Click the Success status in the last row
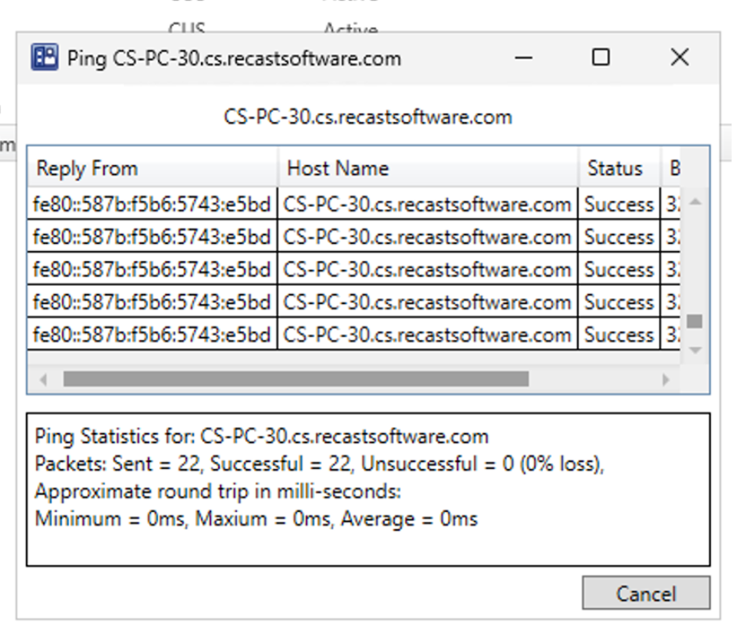732x634 pixels. point(619,335)
